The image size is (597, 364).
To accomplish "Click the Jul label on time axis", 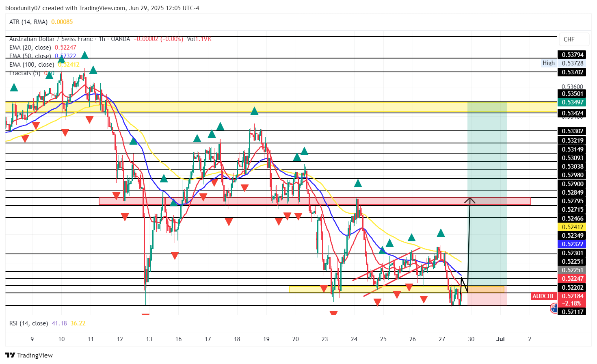I will tap(501, 339).
